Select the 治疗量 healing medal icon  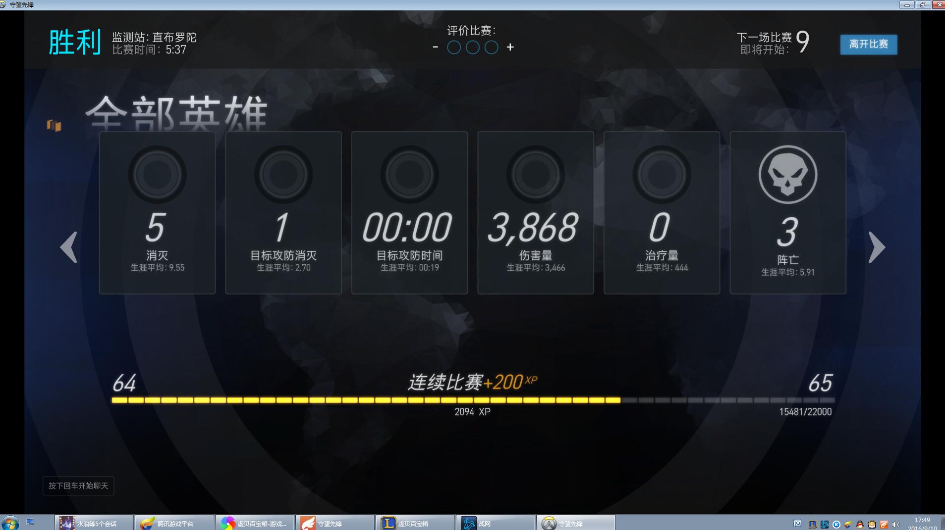pos(662,174)
